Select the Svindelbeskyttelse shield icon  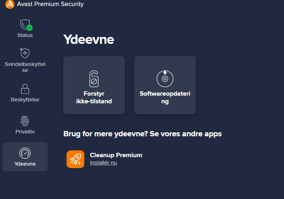click(25, 53)
